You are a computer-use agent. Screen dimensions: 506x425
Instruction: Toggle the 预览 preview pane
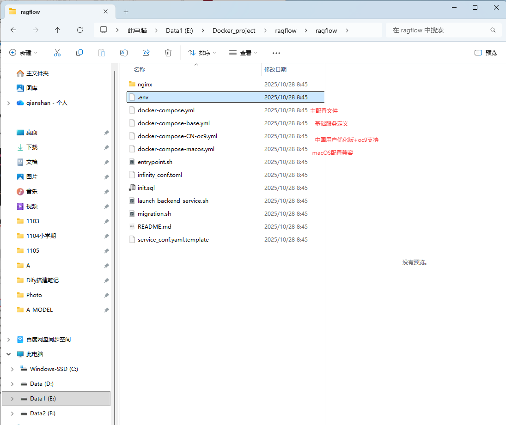[x=486, y=53]
